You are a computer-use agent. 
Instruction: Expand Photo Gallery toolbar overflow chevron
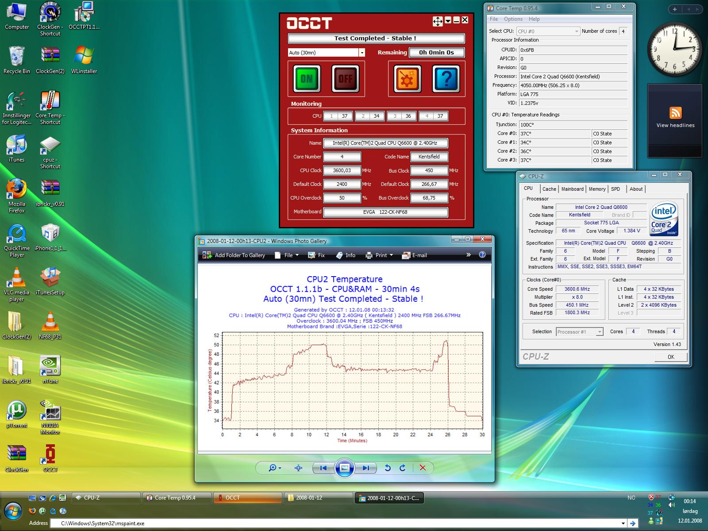point(469,254)
